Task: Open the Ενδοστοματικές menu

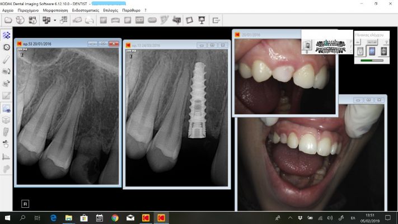Action: point(86,11)
